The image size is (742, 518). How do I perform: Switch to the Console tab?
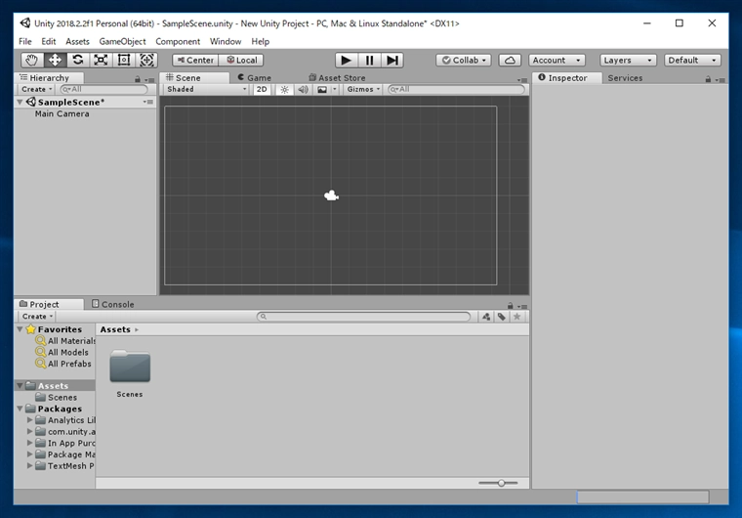(112, 304)
